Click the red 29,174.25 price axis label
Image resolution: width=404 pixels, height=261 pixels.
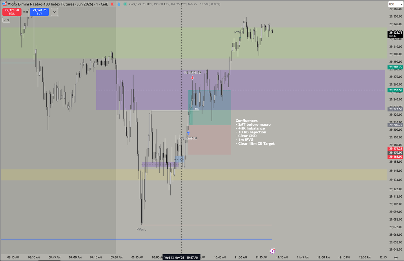tap(396, 149)
